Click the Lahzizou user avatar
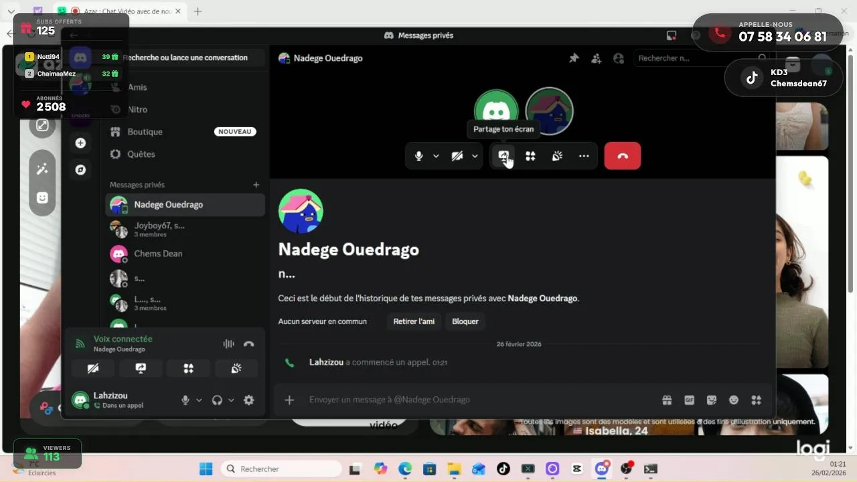The height and width of the screenshot is (482, 857). [x=80, y=400]
